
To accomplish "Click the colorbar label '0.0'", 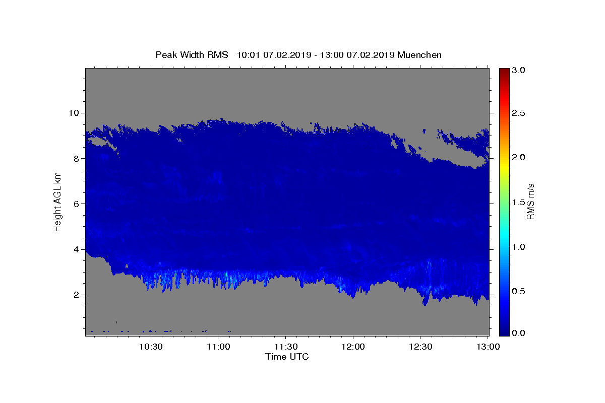I will point(519,333).
